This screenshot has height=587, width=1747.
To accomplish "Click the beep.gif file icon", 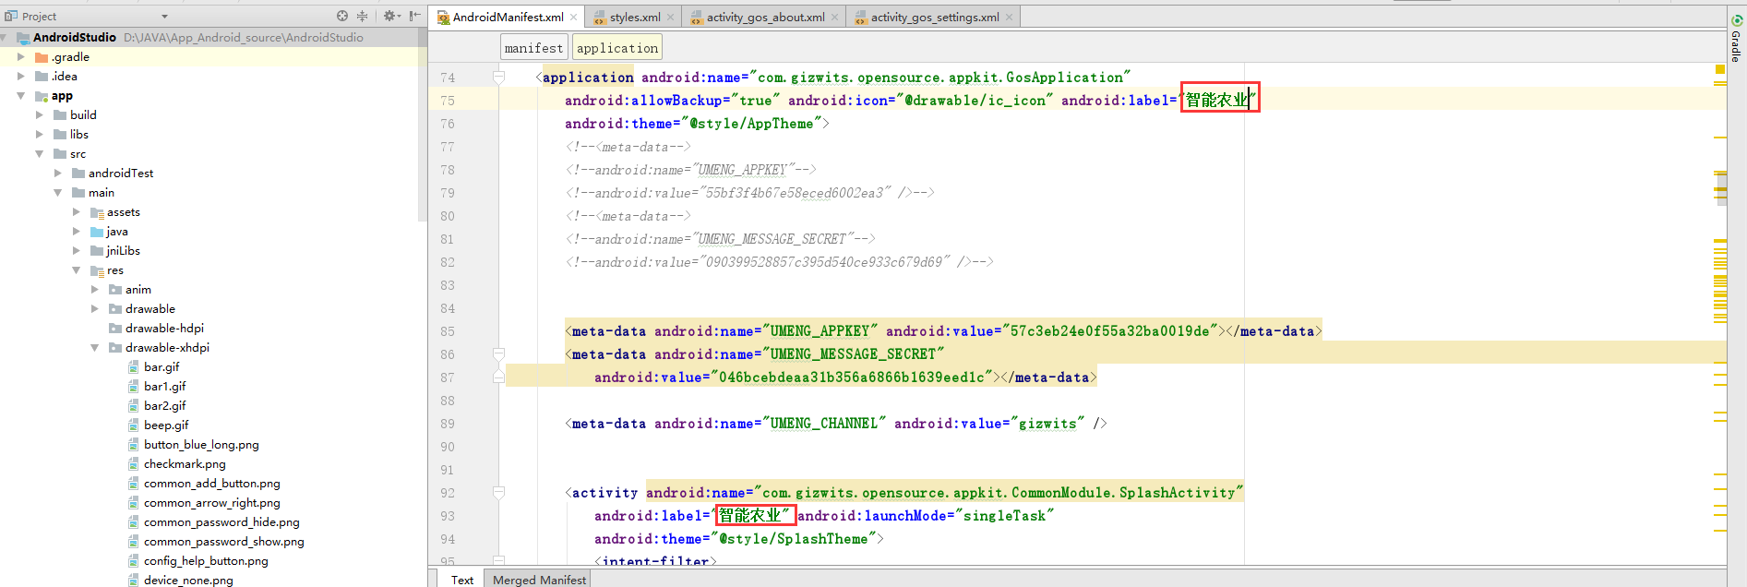I will click(134, 425).
